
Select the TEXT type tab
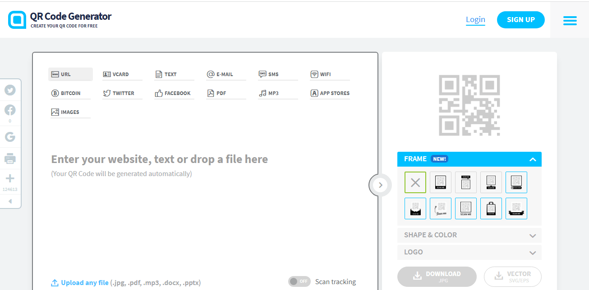coord(174,74)
